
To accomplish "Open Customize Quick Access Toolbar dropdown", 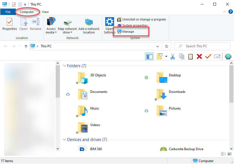I will pos(25,5).
